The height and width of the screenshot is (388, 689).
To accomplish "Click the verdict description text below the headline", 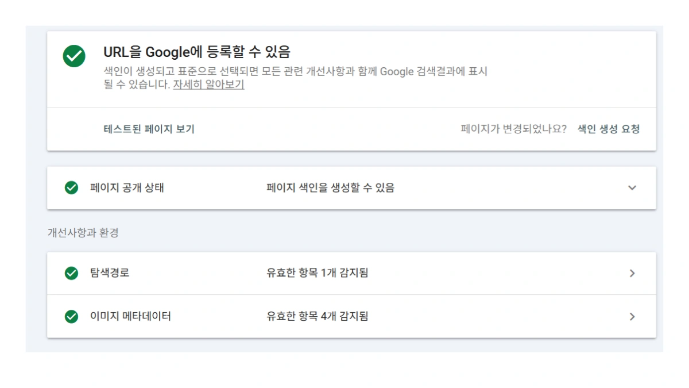I will click(294, 71).
